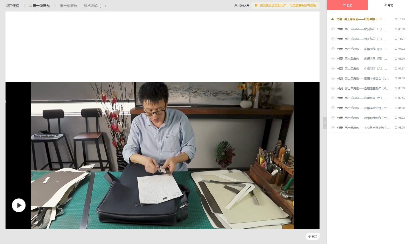Click play icon beside 内里接驳（九）
Viewport: 409px width, 244px height.
[x=333, y=98]
